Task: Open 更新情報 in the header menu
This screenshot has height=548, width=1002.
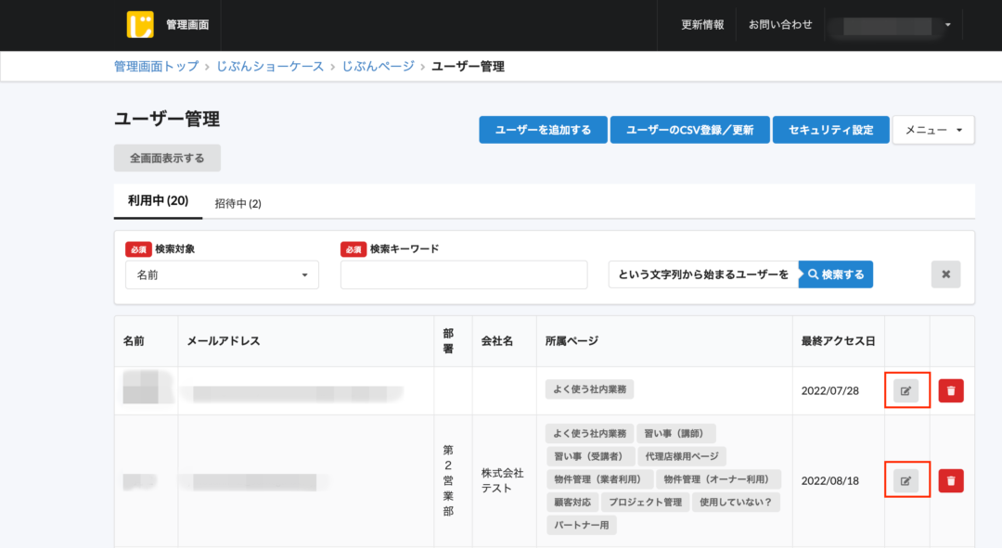Action: [x=701, y=25]
